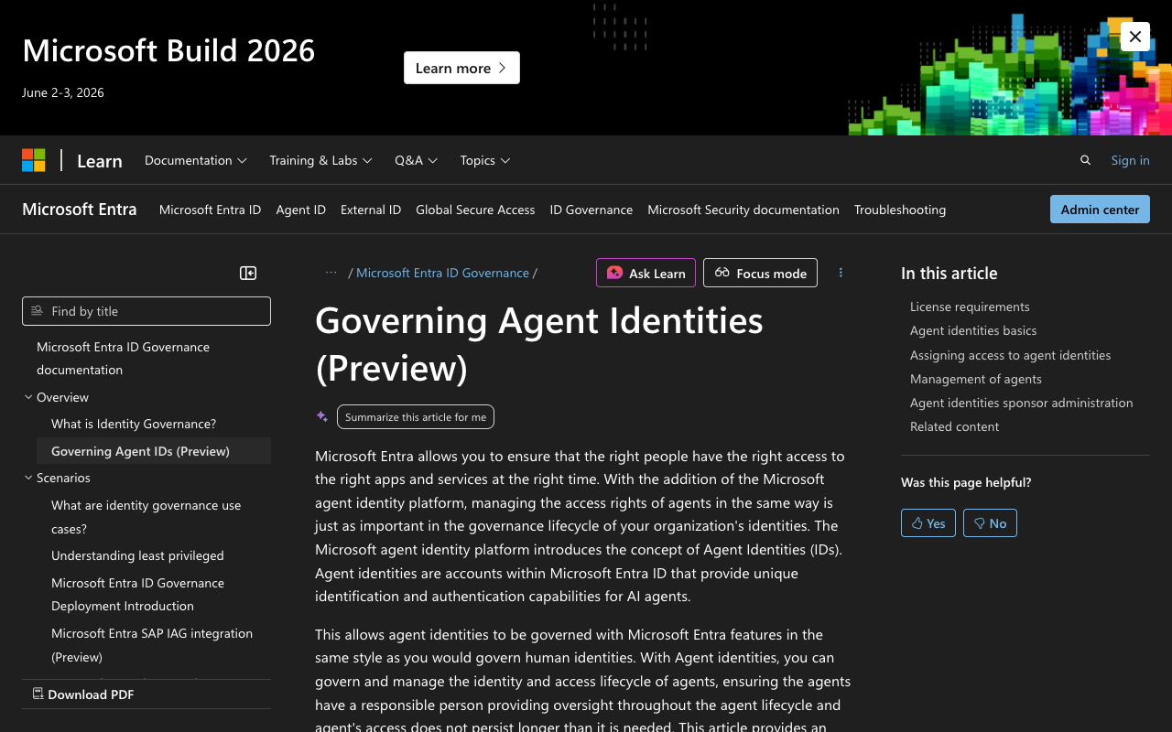
Task: Select Governing Agent IDs (Preview) item
Action: (x=154, y=451)
